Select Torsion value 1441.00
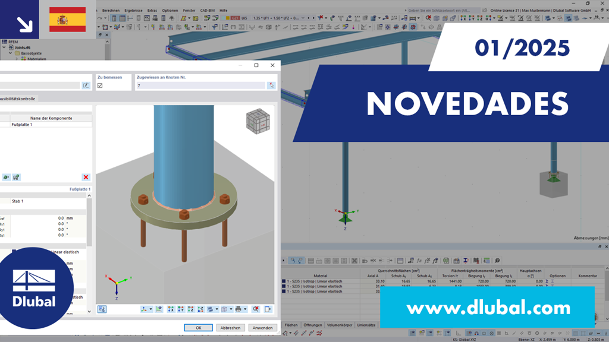 [455, 281]
